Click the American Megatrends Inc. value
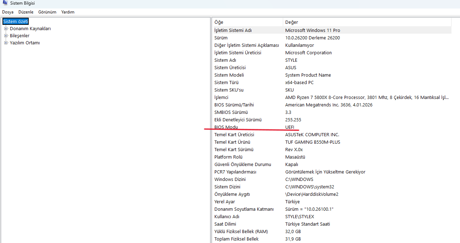Viewport: 460px width, 243px height. pyautogui.click(x=329, y=105)
